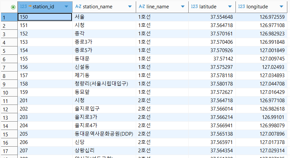Click the 123 type icon of longitude column

point(241,6)
